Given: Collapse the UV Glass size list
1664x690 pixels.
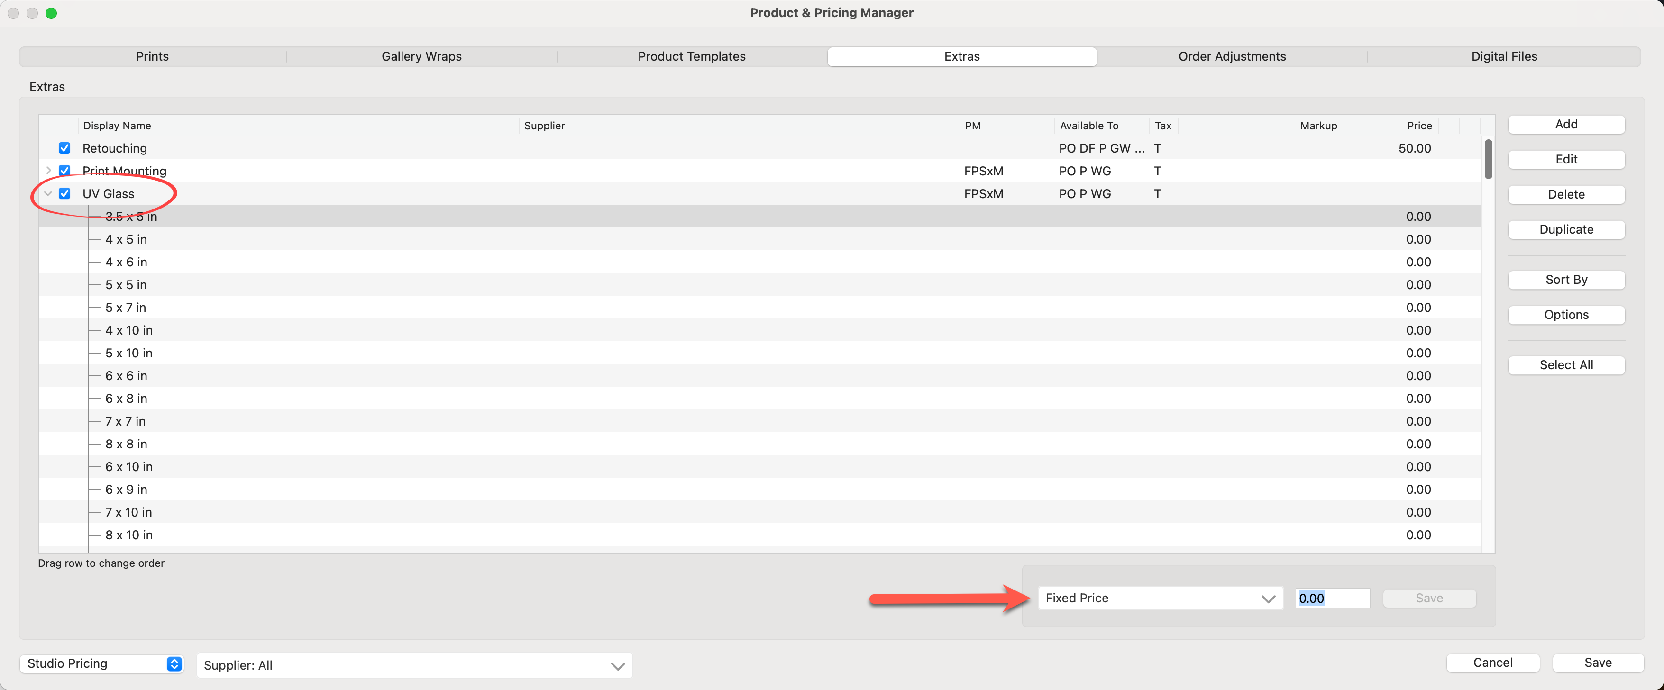Looking at the screenshot, I should point(48,193).
